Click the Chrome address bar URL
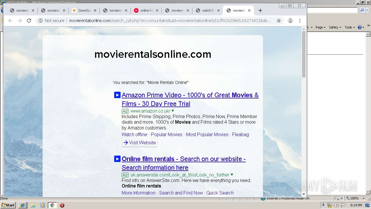The width and height of the screenshot is (371, 209). coord(170,21)
